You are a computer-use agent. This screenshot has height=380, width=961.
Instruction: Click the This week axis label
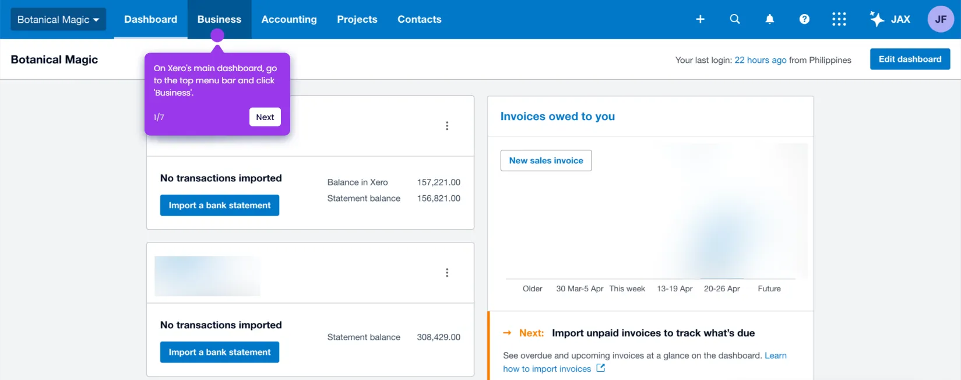click(627, 288)
